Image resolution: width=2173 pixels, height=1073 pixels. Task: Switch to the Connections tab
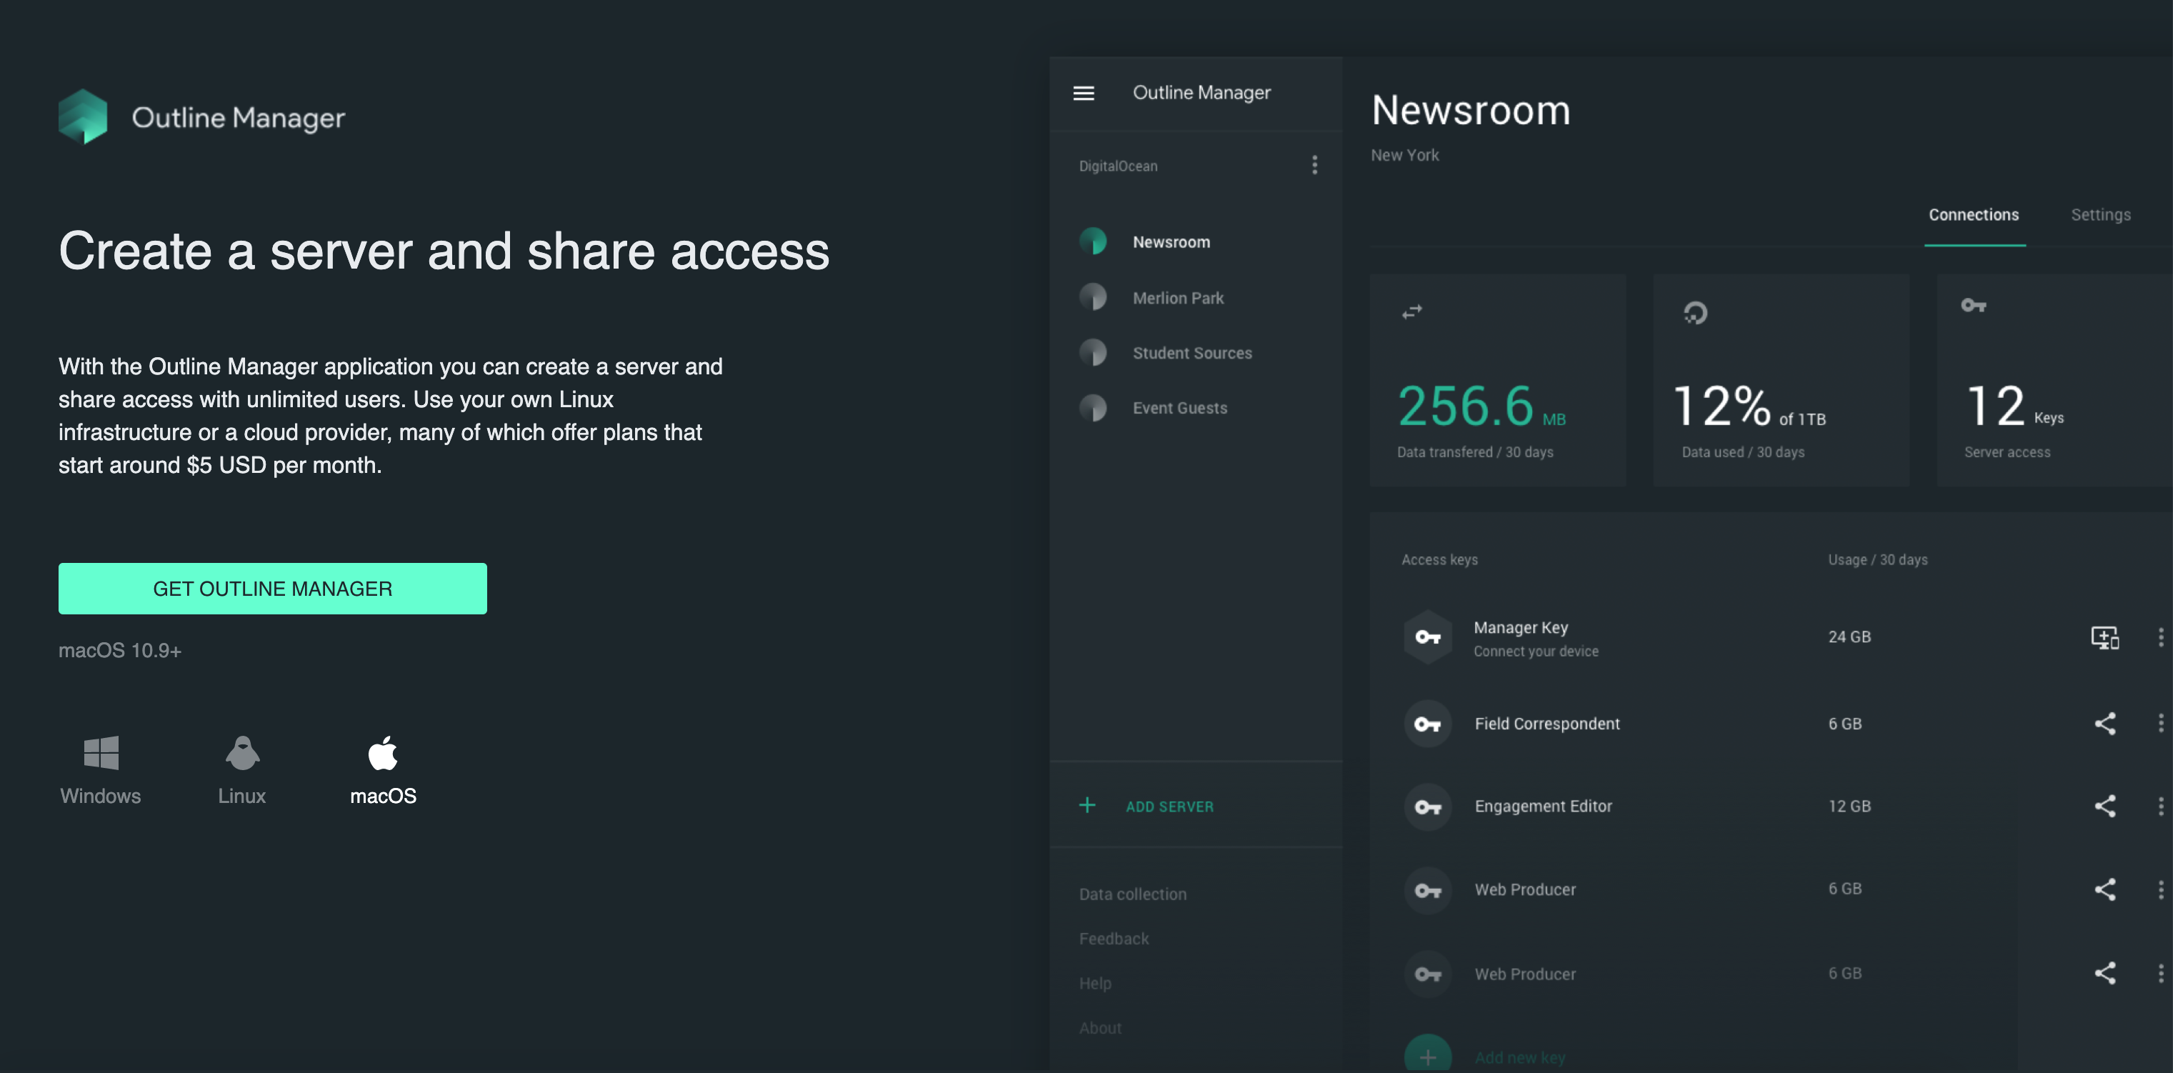(1974, 215)
